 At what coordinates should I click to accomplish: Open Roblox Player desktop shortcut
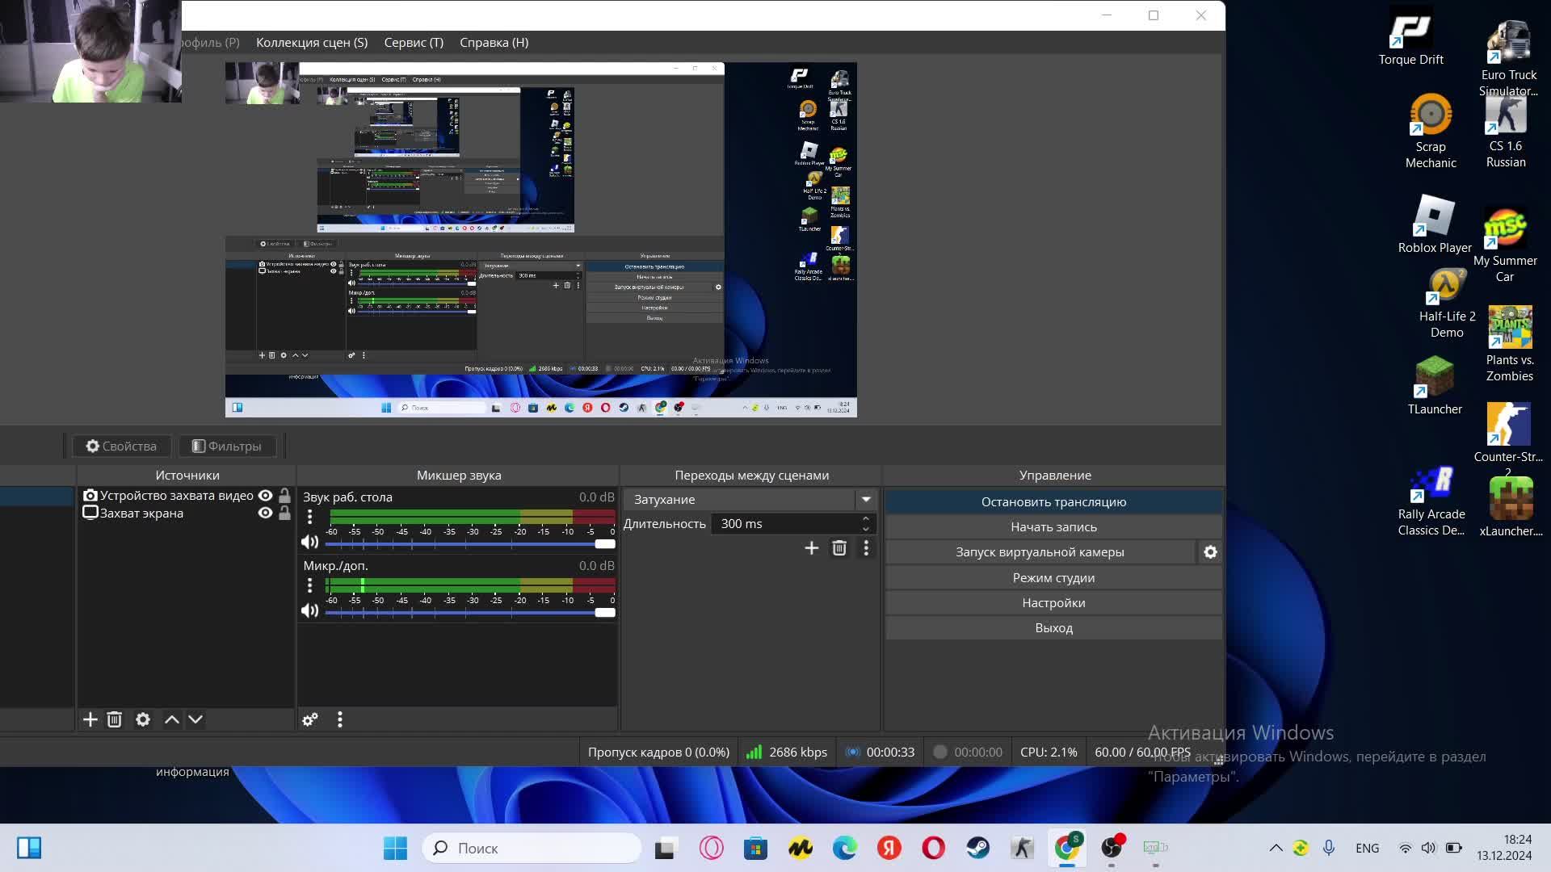tap(1435, 225)
